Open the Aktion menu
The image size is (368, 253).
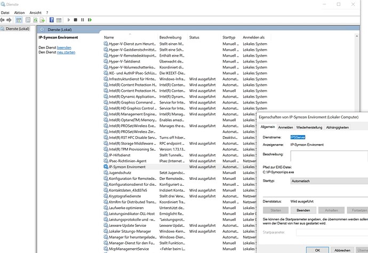point(19,13)
